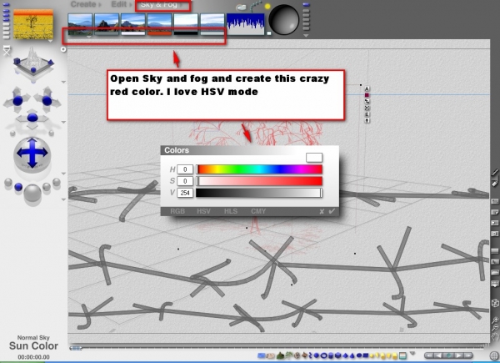Click the Haze thumbnail above the orange swatch
The height and width of the screenshot is (363, 500).
[x=159, y=23]
